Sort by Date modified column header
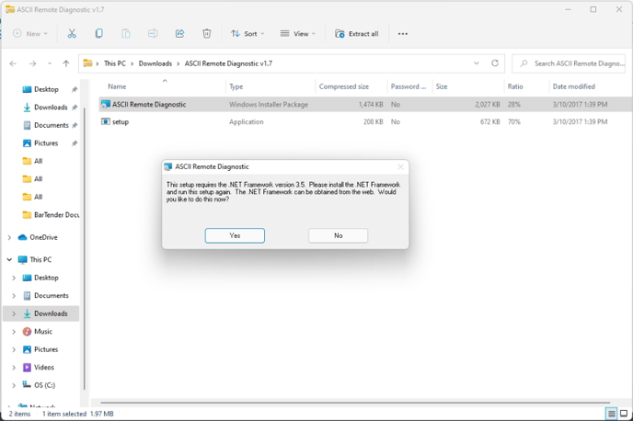633x421 pixels. (574, 86)
